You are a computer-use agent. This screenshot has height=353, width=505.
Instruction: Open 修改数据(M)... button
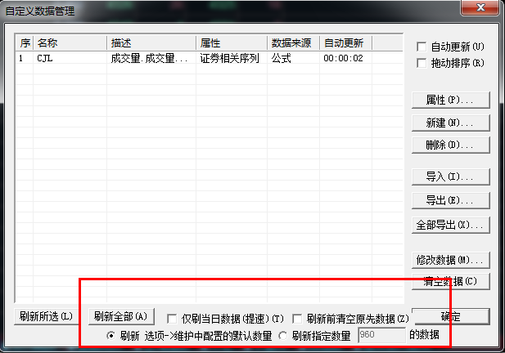tap(450, 260)
